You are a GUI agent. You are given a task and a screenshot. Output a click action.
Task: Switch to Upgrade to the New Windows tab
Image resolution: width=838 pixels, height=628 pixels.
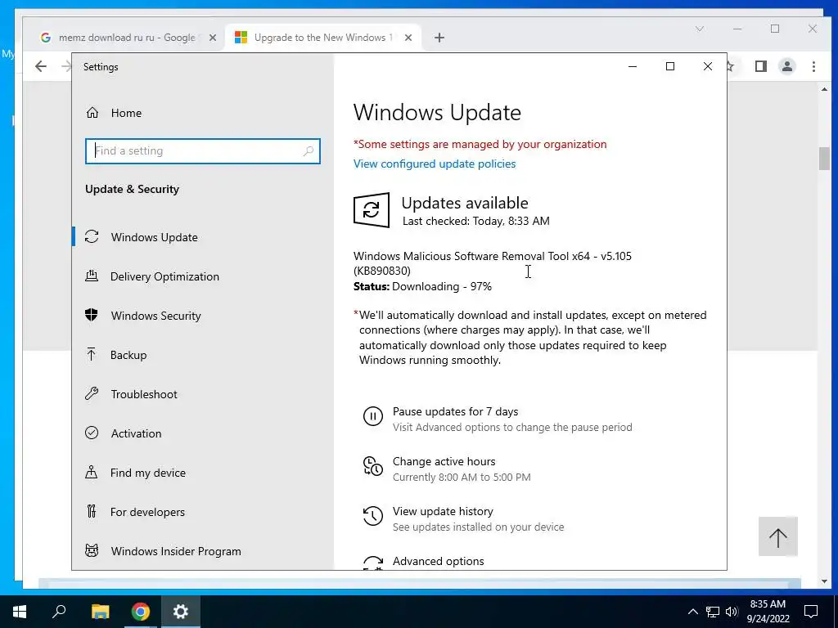click(323, 38)
